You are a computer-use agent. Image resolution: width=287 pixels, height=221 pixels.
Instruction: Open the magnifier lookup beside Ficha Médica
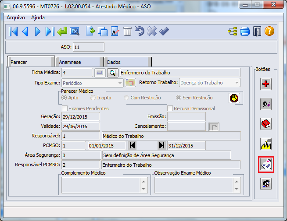click(x=112, y=73)
